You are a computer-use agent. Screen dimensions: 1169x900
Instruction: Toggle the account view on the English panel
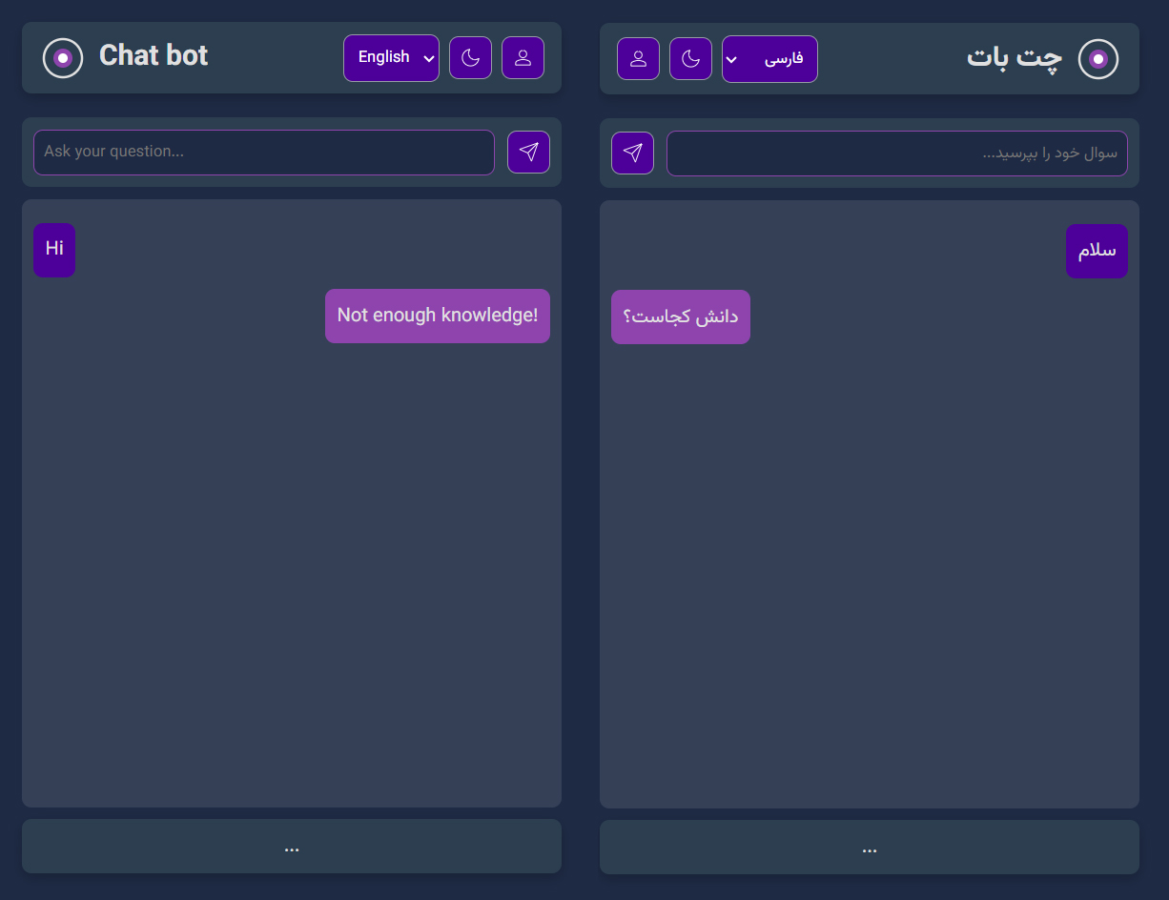(x=523, y=57)
